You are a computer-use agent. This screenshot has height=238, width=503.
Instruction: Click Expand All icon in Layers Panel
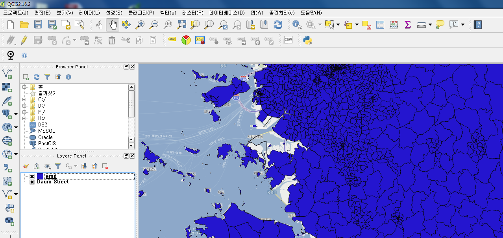pos(84,166)
